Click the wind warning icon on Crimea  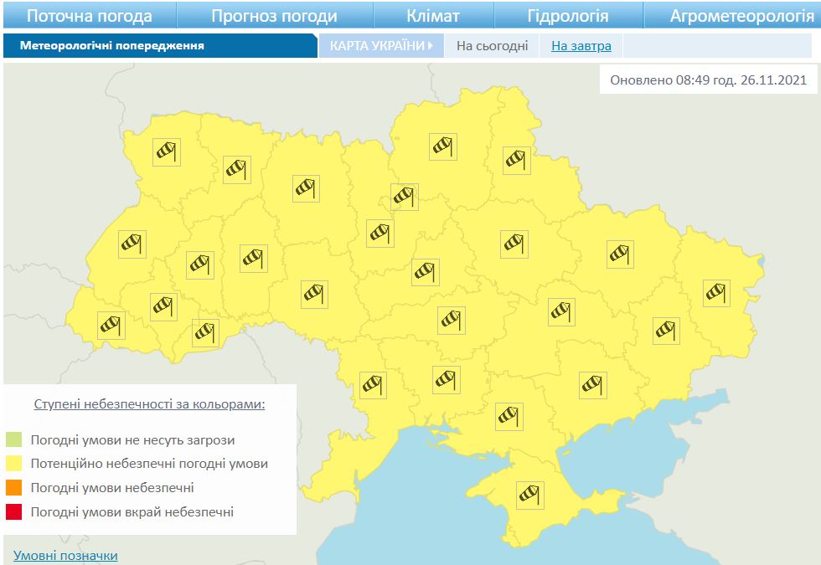pos(530,496)
